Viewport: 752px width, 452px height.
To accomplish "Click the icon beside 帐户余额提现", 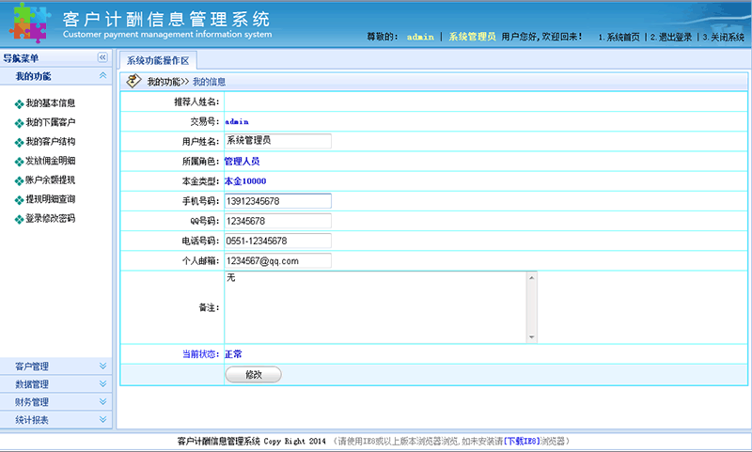I will (19, 180).
